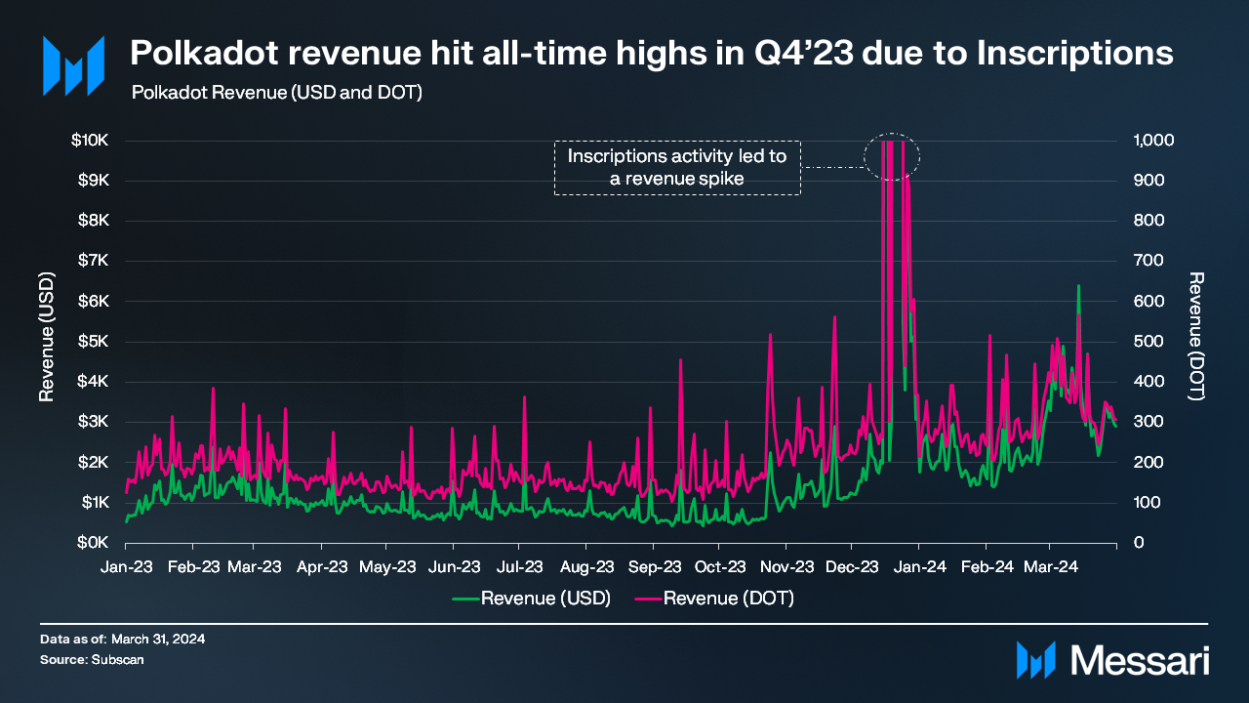The image size is (1249, 703).
Task: Click the $6K label on the left axis
Action: (x=92, y=301)
